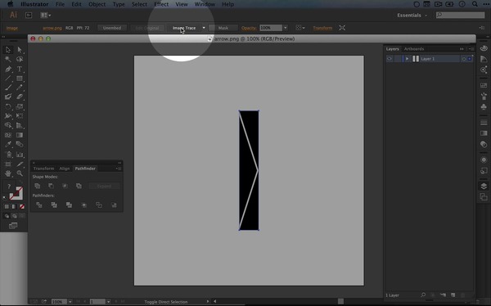Click the Exclude shape mode icon
The image size is (491, 306).
79,186
